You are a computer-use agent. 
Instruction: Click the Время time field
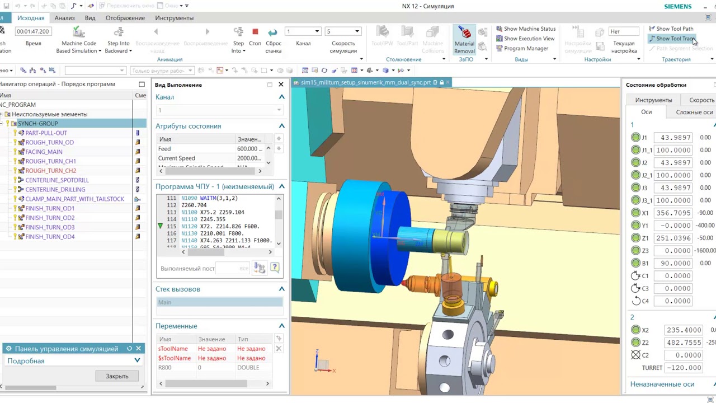pyautogui.click(x=33, y=31)
